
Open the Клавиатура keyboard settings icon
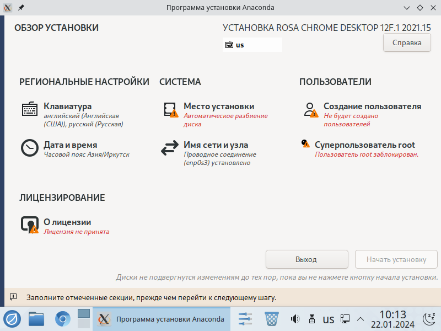coord(30,109)
